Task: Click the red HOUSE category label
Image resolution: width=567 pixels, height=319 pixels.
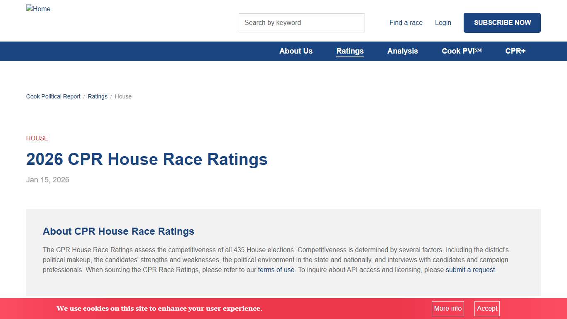Action: coord(37,138)
